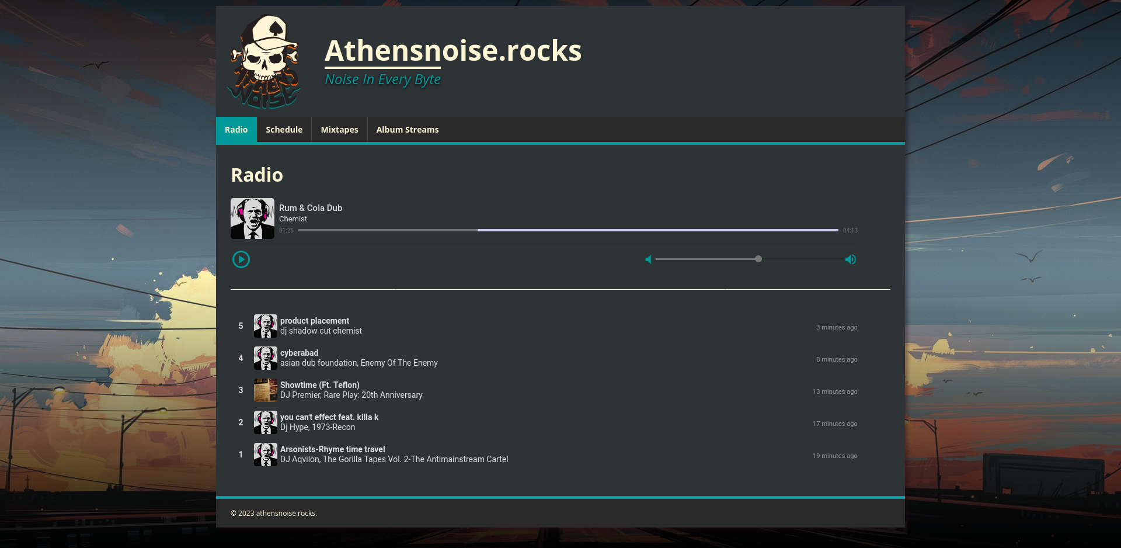This screenshot has height=548, width=1121.
Task: Click 'DJ Premier, Rare Play: 20th Anniversary'
Action: point(351,395)
